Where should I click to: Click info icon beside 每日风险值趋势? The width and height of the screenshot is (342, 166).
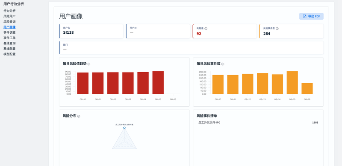89,64
